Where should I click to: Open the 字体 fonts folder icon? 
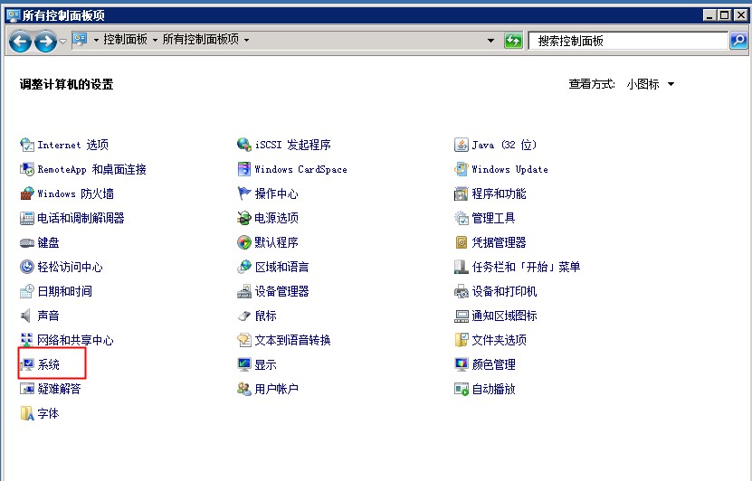coord(48,413)
